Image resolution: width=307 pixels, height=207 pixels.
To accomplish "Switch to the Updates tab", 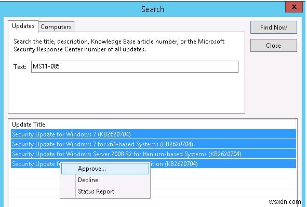I will pos(23,26).
